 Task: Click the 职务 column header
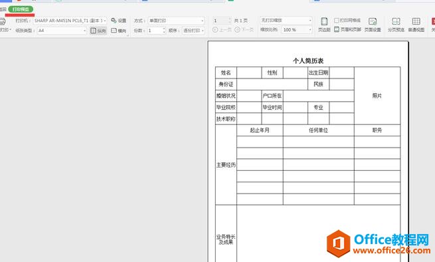[377, 130]
